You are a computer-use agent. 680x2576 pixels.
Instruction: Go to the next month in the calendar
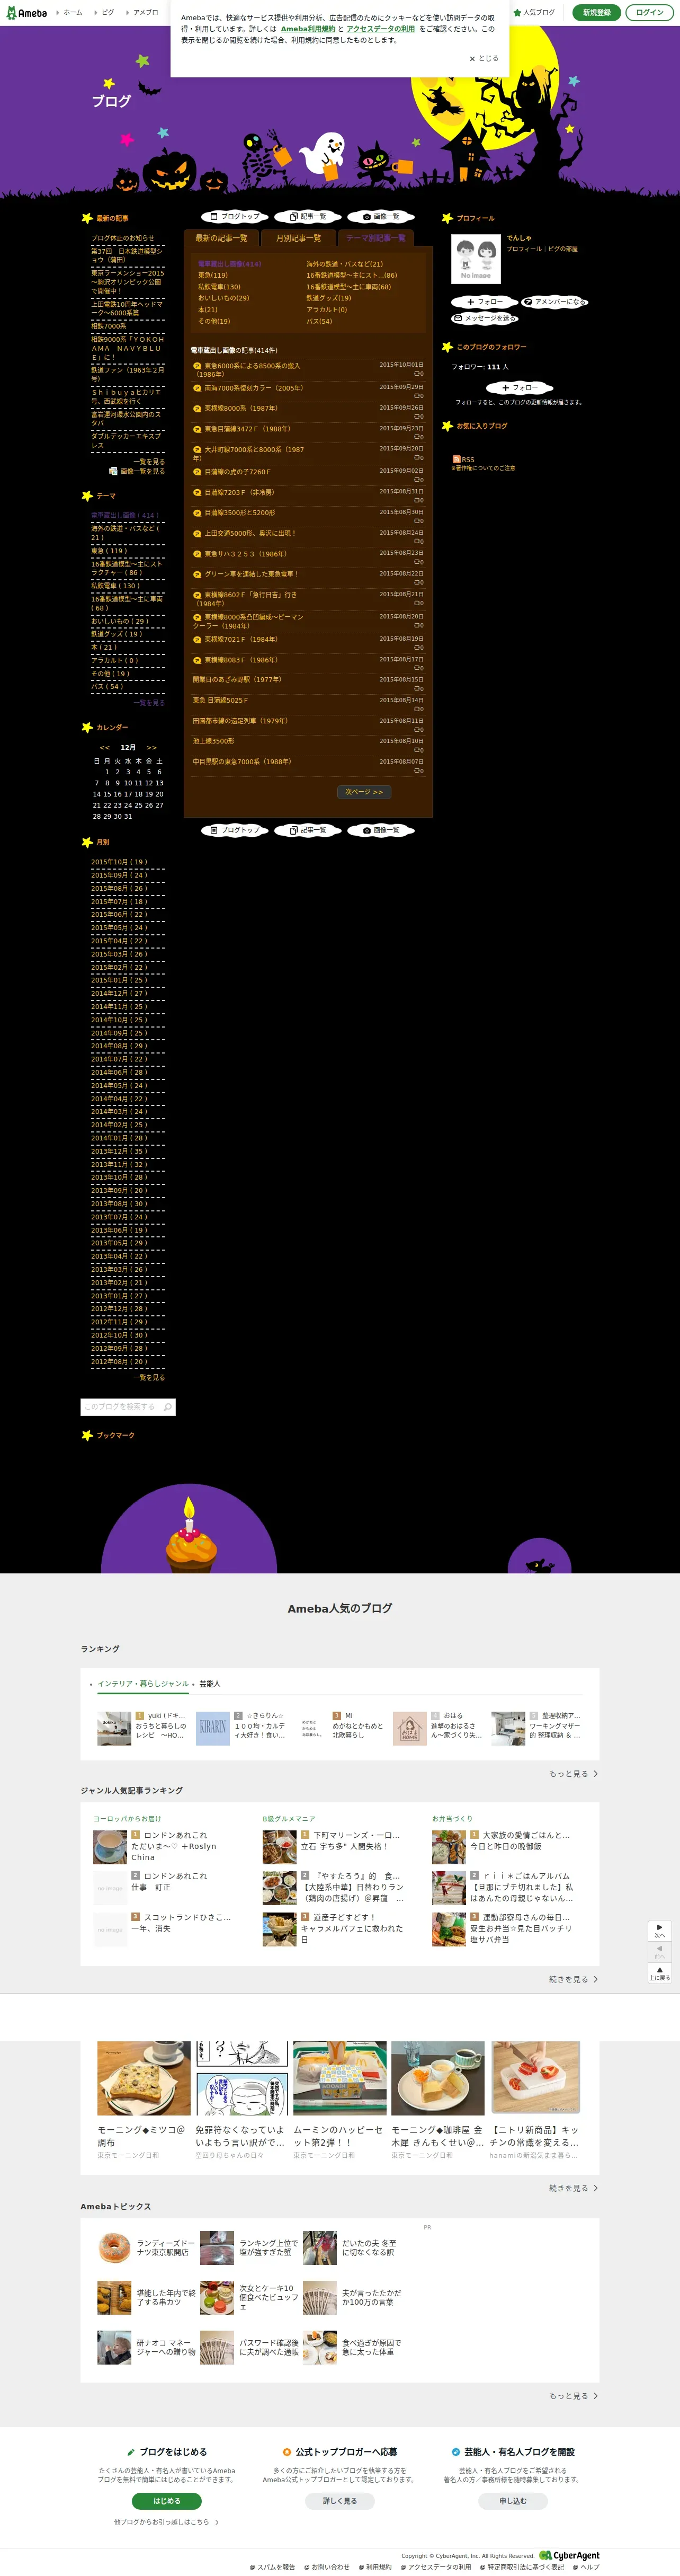[152, 747]
